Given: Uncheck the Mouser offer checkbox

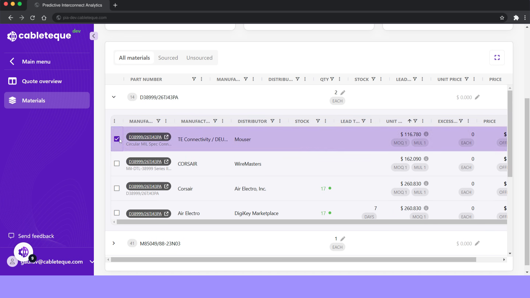Looking at the screenshot, I should (117, 139).
